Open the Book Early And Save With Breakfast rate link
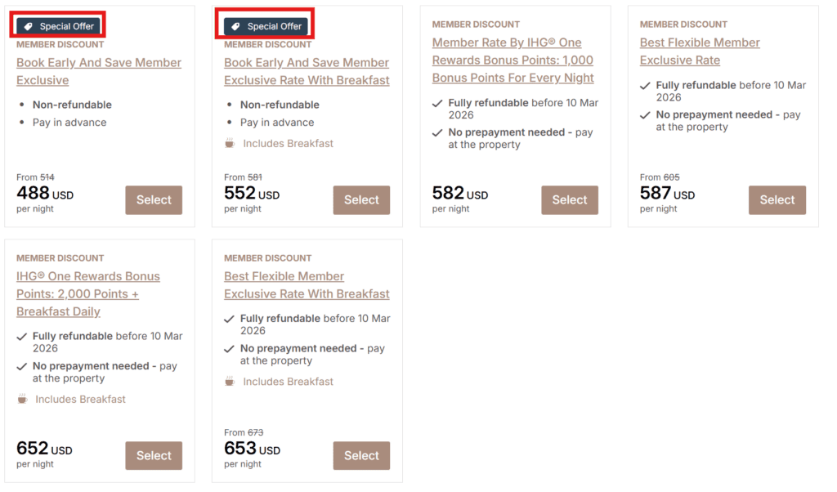 click(x=306, y=71)
